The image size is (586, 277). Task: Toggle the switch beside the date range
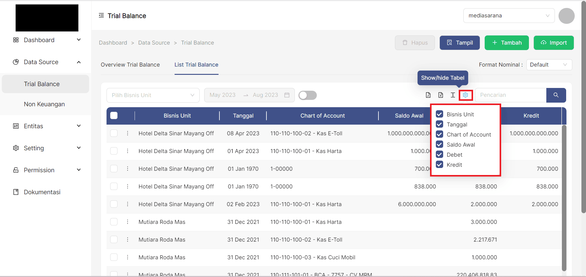(x=307, y=95)
